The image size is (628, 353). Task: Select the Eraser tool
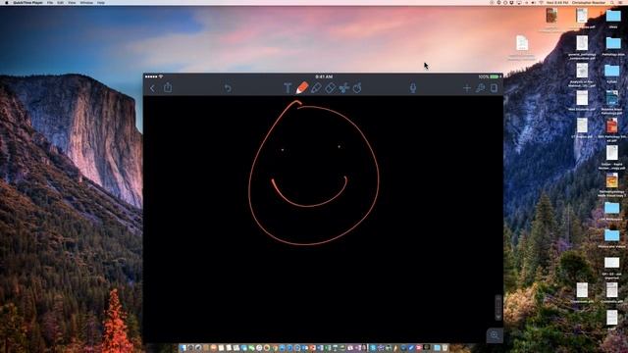tap(330, 88)
